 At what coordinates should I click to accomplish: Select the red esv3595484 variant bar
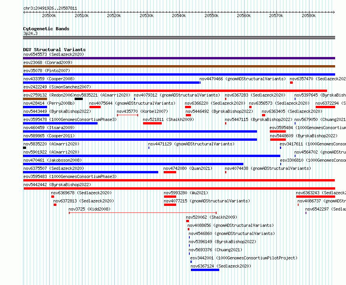point(278,131)
